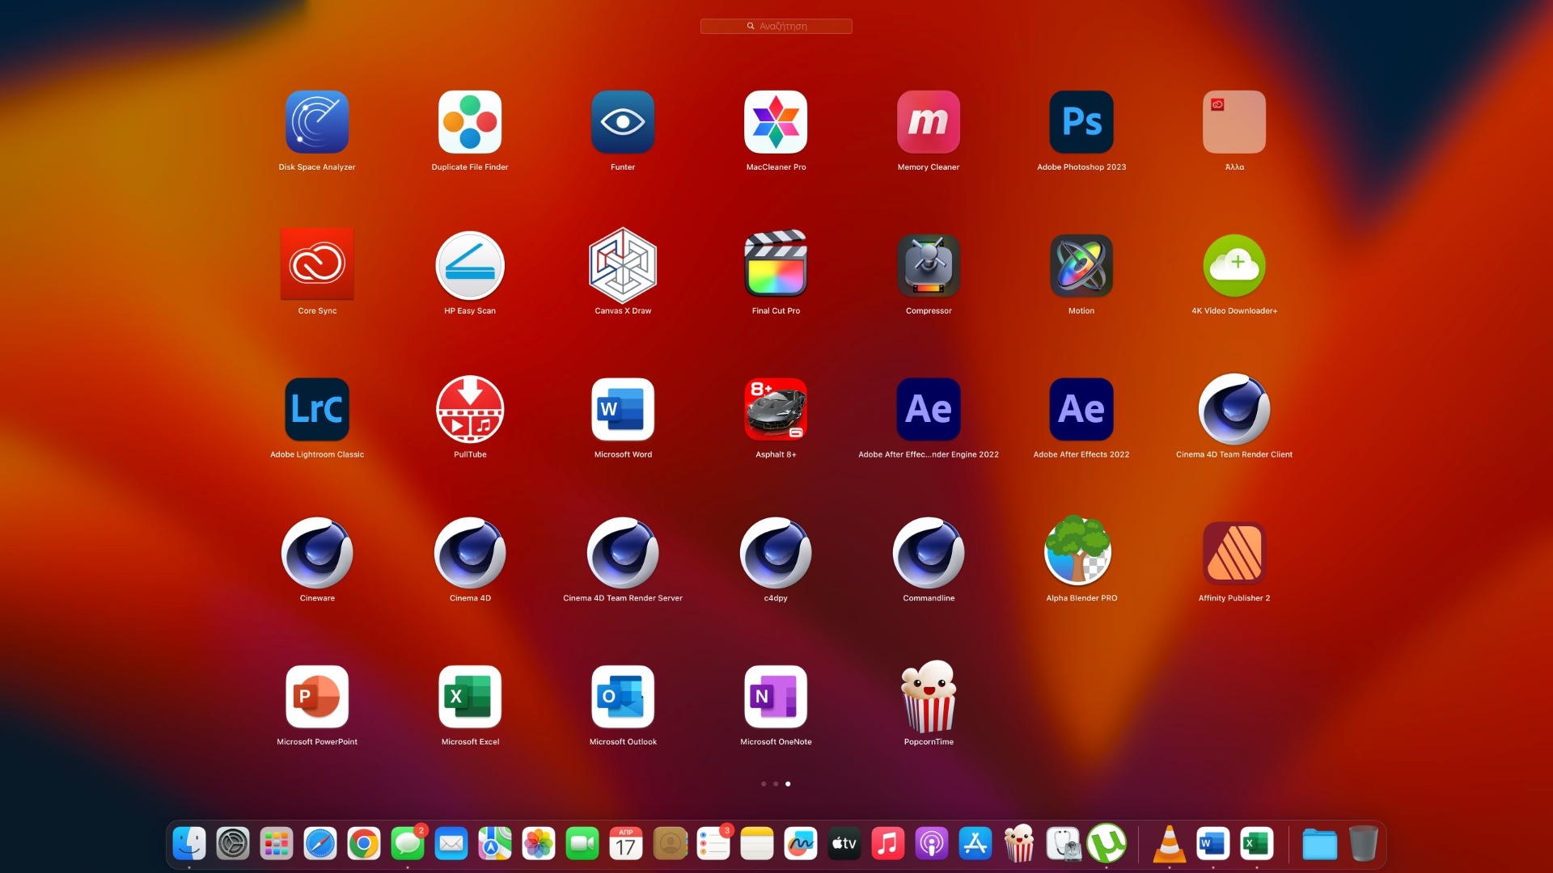Launch HP Easy Scan

[x=470, y=266]
